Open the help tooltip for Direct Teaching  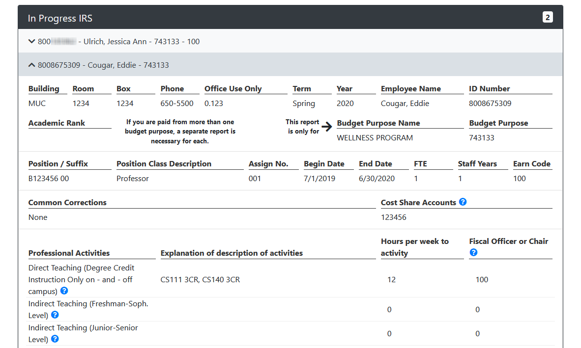pyautogui.click(x=64, y=291)
